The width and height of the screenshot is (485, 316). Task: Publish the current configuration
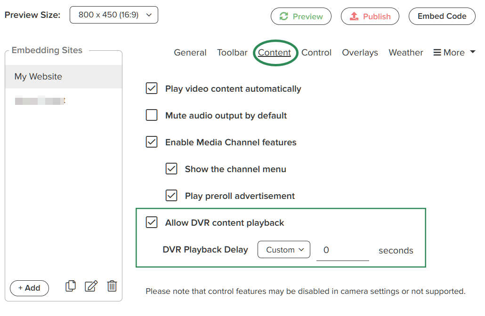tap(370, 16)
